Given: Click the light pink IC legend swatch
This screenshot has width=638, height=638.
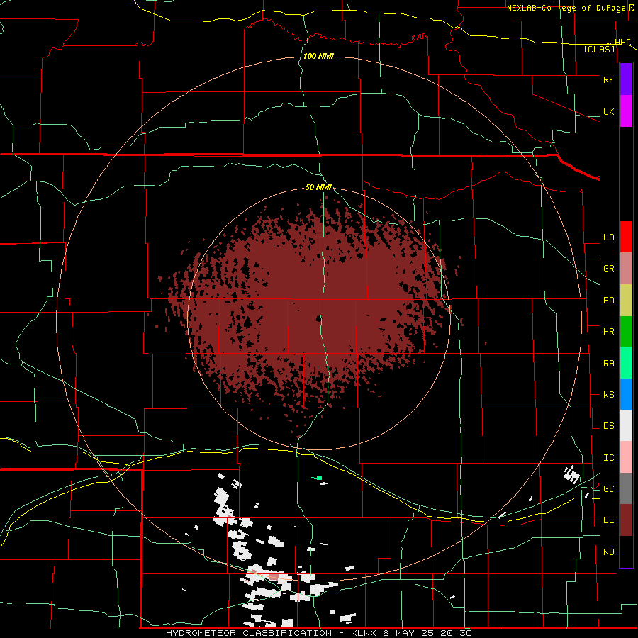Looking at the screenshot, I should tap(626, 457).
